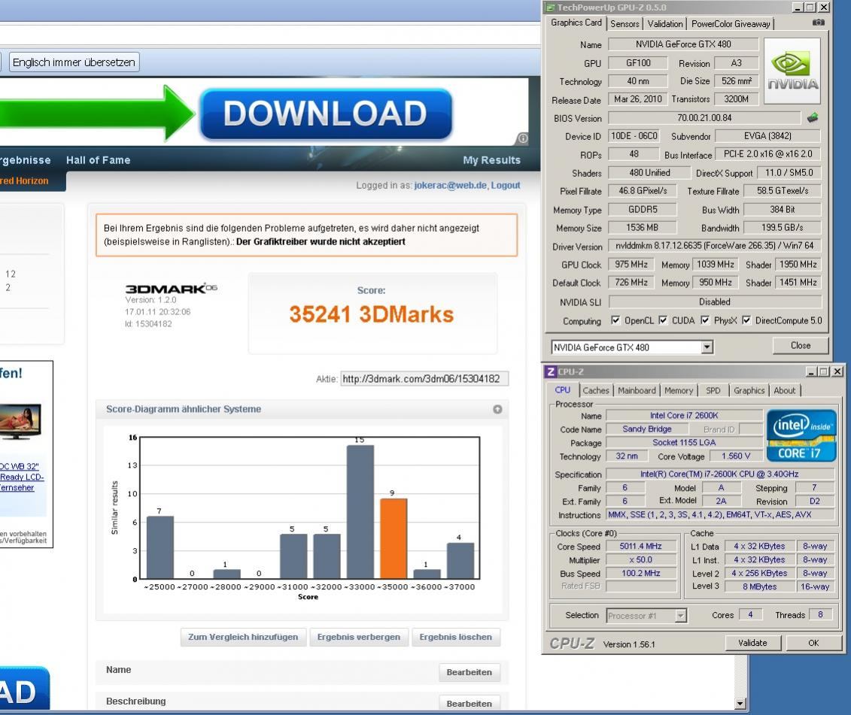Viewport: 851px width, 715px height.
Task: Click the Multiplier x 50.0 value
Action: [640, 560]
